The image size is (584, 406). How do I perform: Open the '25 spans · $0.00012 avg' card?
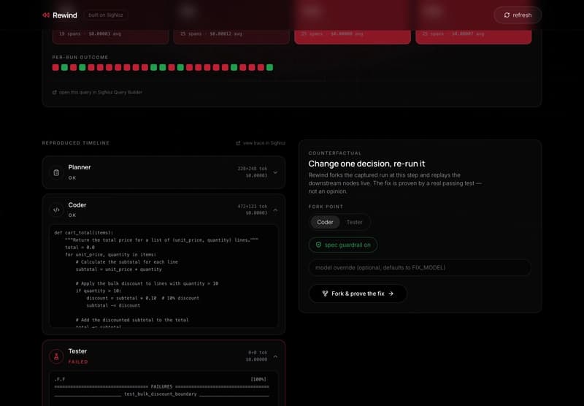click(231, 35)
